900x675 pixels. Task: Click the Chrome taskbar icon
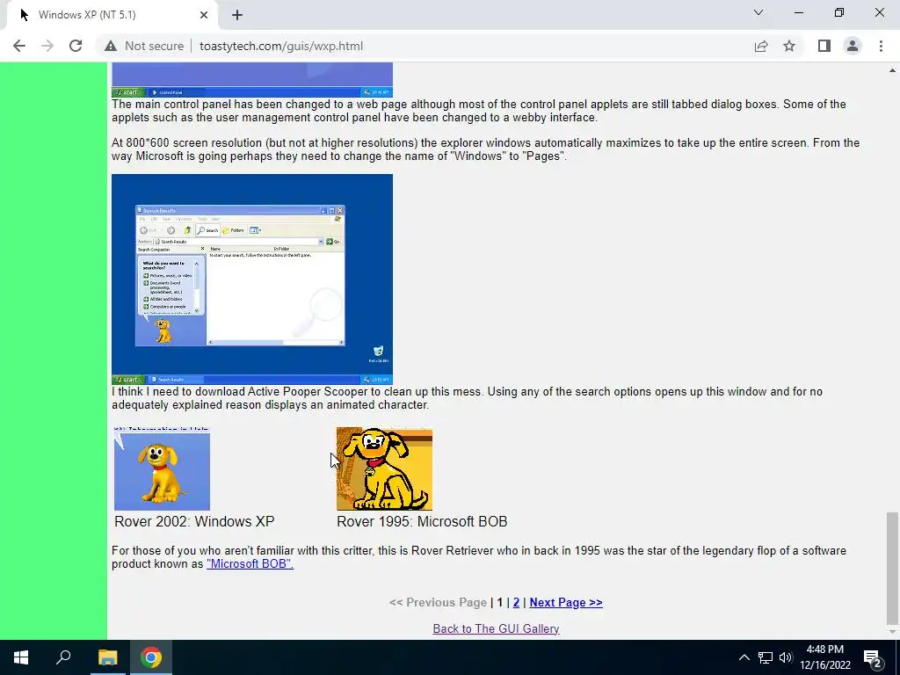[151, 657]
